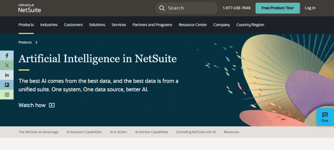This screenshot has height=150, width=334.
Task: Share page on Facebook icon
Action: [x=7, y=55]
